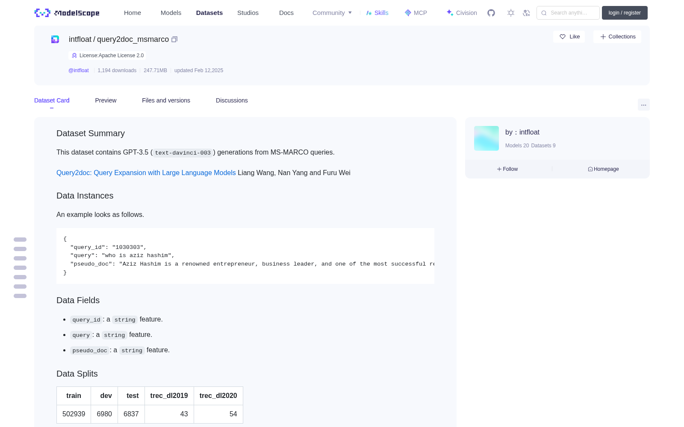
Task: Click the Skills icon in the navbar
Action: click(x=369, y=13)
